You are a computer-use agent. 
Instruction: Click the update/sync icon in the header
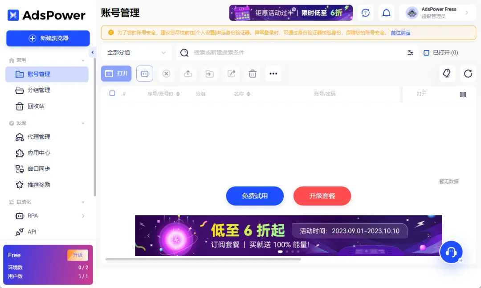[365, 13]
